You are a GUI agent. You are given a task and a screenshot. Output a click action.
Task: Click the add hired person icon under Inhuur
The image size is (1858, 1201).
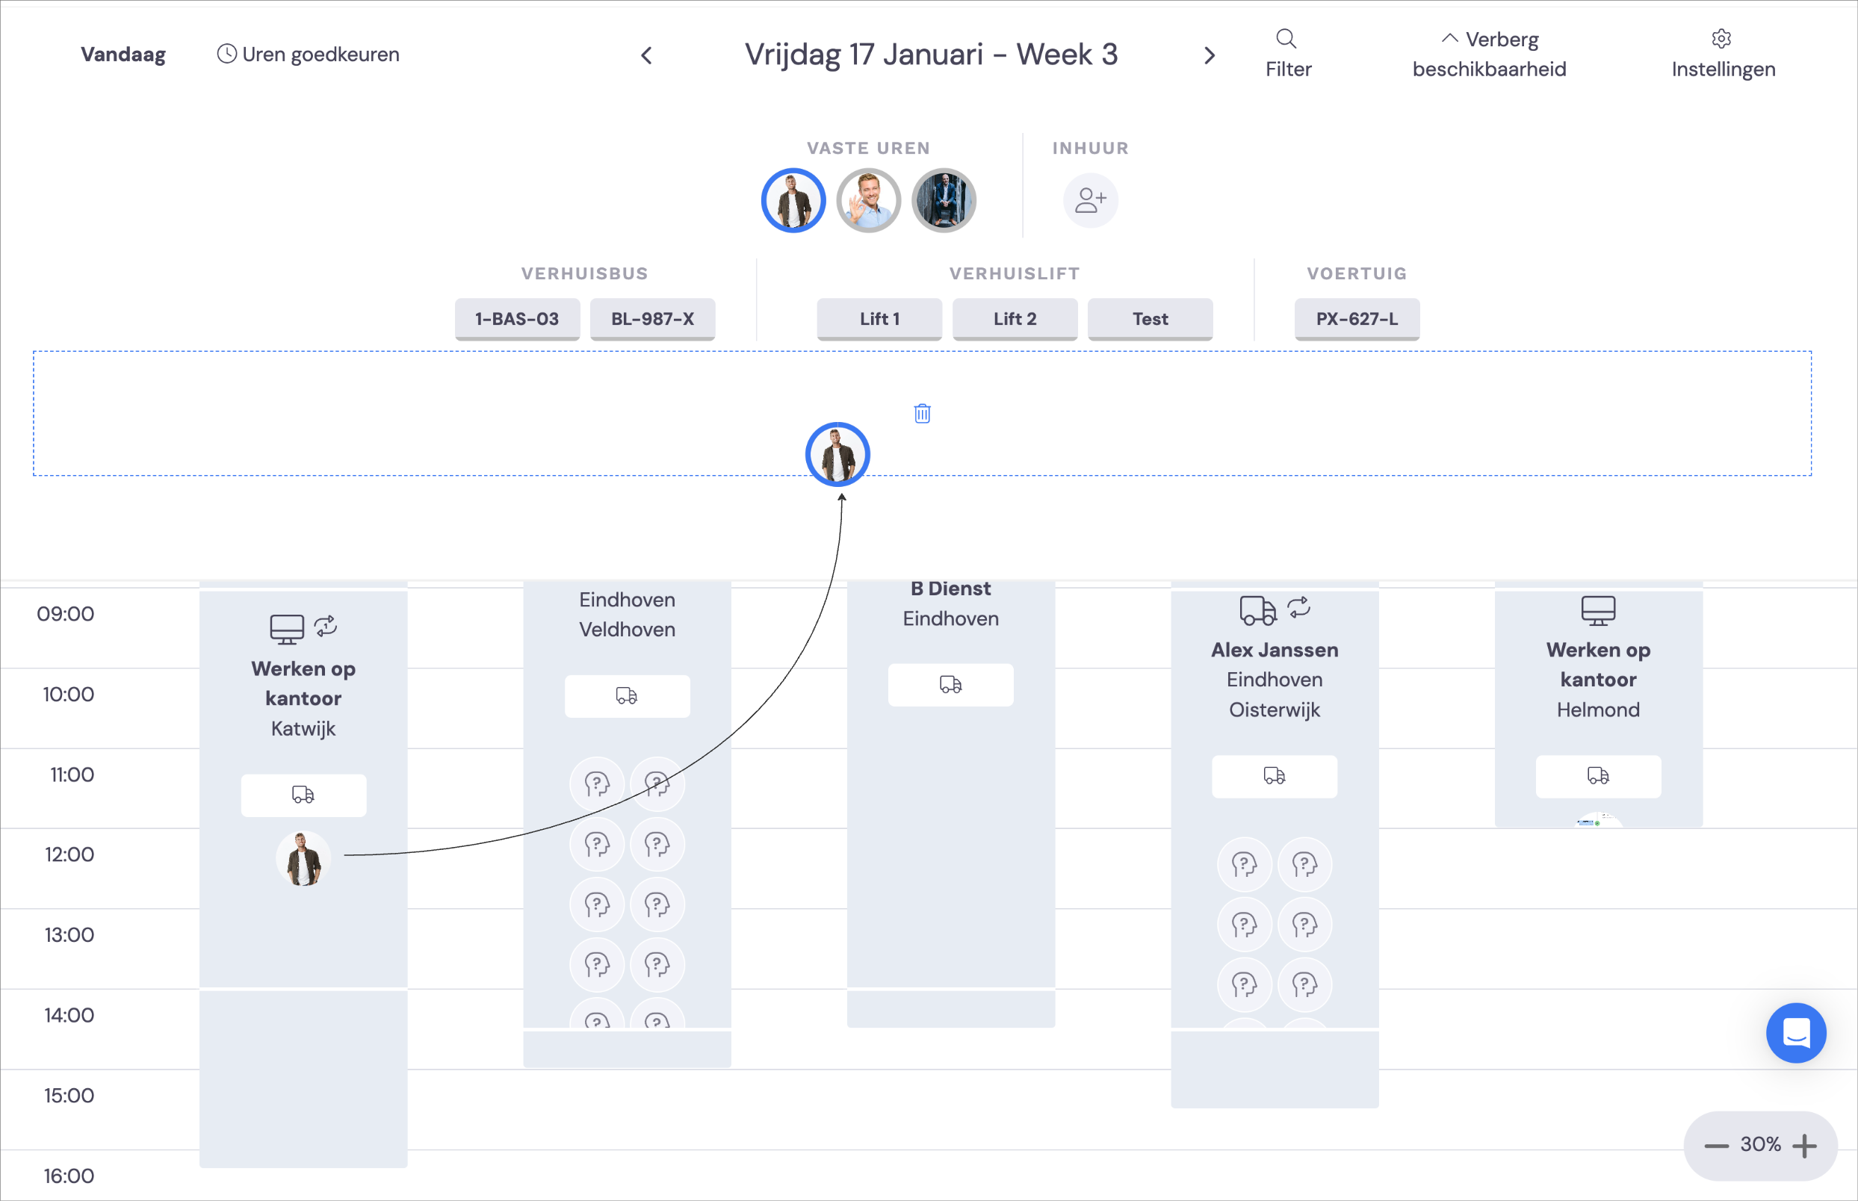click(1091, 200)
